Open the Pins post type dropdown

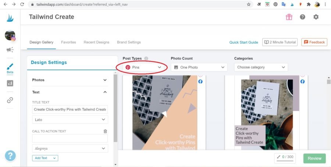(143, 67)
